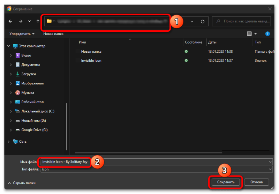Select the Invisible Icon file
Screen dimensions: 279x194
coord(91,61)
